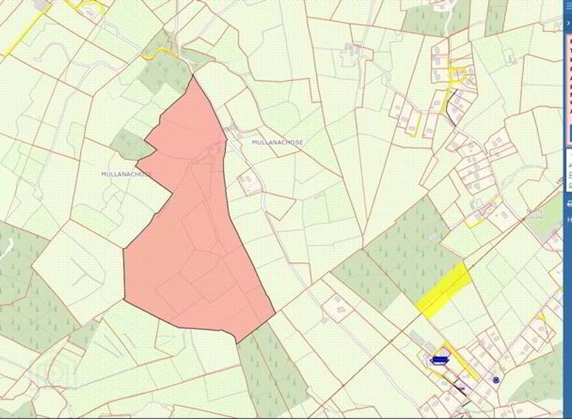
Task: Click the blue cup-shaped map marker
Action: coord(440,361)
